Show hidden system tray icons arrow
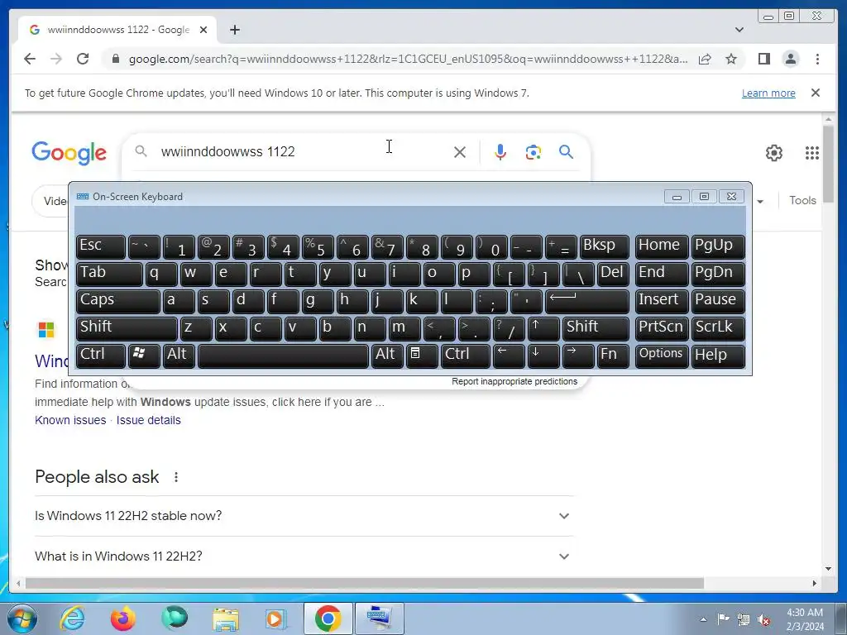This screenshot has width=847, height=635. point(703,619)
